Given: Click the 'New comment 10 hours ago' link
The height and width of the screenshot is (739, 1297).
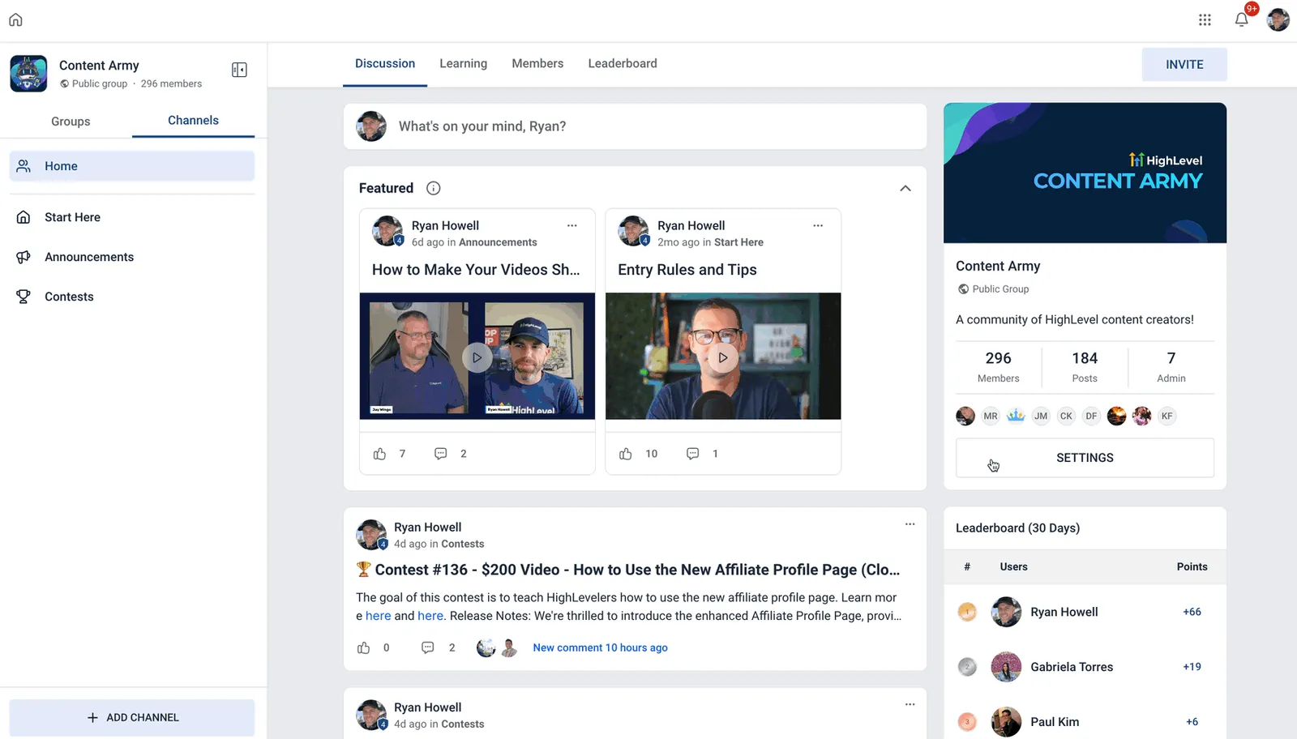Looking at the screenshot, I should tap(600, 647).
